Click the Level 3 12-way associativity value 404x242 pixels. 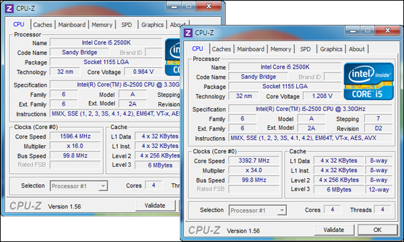point(378,190)
